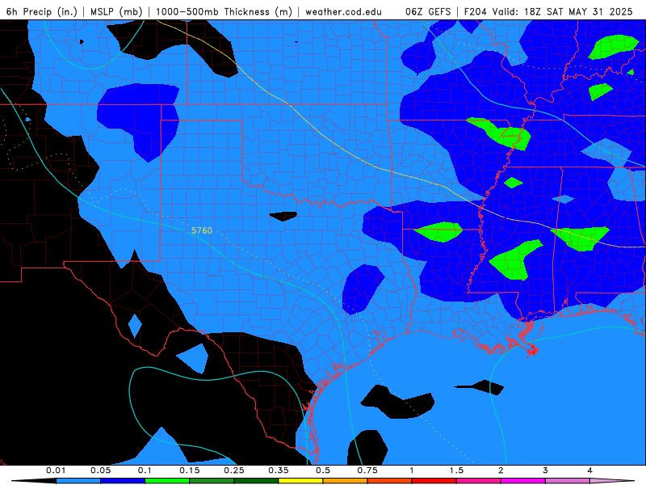The width and height of the screenshot is (646, 485).
Task: Select the light orange 0.5–0.75 legend swatch
Action: tap(346, 481)
